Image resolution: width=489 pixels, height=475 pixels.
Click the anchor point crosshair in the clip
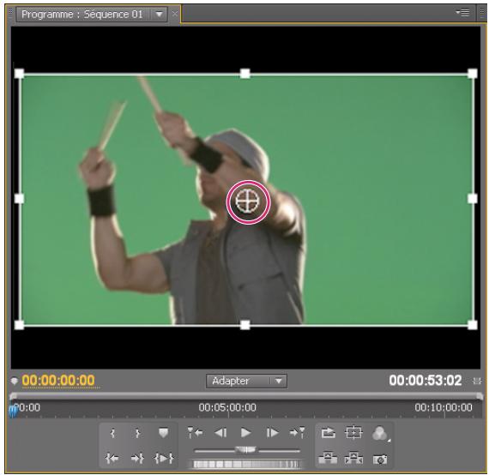(247, 201)
